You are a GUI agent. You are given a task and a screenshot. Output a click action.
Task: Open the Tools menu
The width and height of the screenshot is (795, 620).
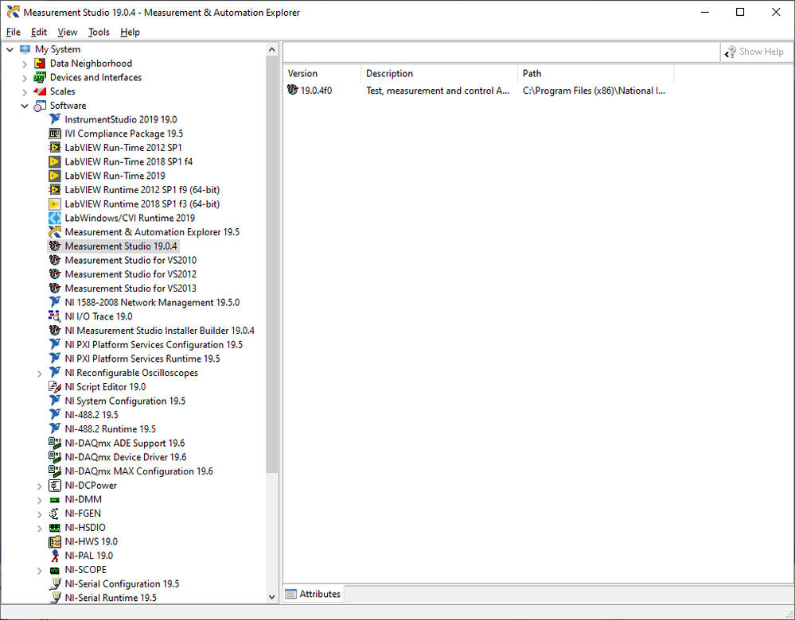[x=99, y=32]
